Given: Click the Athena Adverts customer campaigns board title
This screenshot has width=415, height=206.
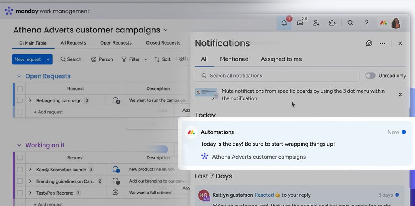Looking at the screenshot, I should tap(87, 30).
